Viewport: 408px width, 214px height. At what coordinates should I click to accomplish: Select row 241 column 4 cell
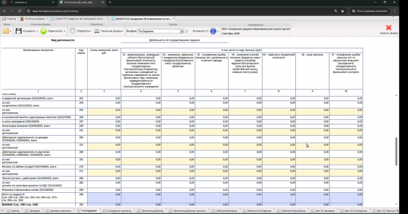pyautogui.click(x=141, y=132)
